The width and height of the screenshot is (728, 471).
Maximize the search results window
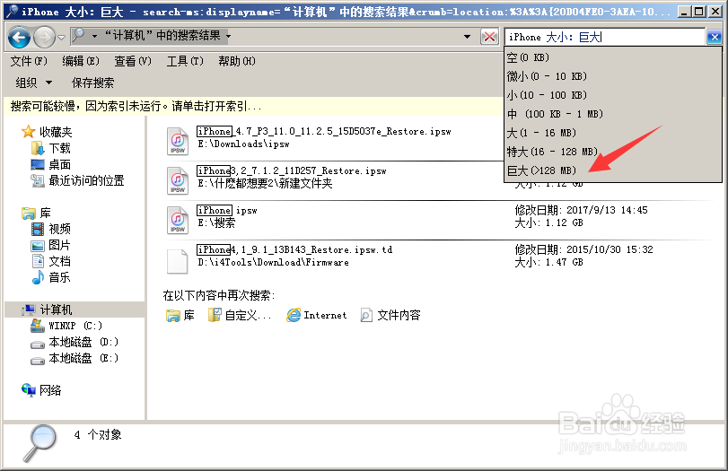[698, 11]
